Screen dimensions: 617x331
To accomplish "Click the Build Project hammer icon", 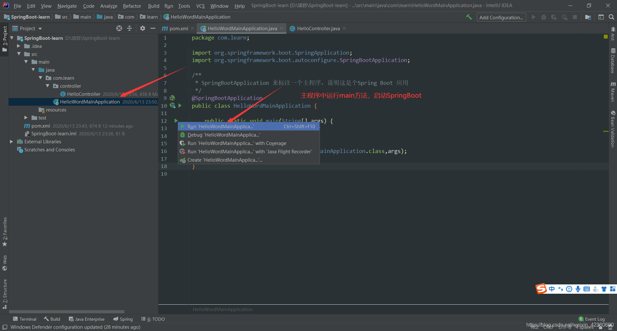I will click(x=469, y=17).
